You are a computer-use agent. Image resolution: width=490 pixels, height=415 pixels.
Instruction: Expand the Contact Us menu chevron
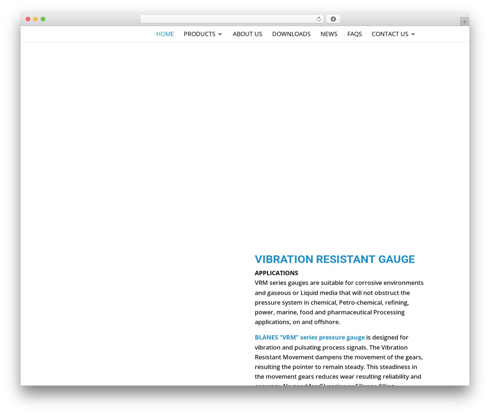point(413,34)
